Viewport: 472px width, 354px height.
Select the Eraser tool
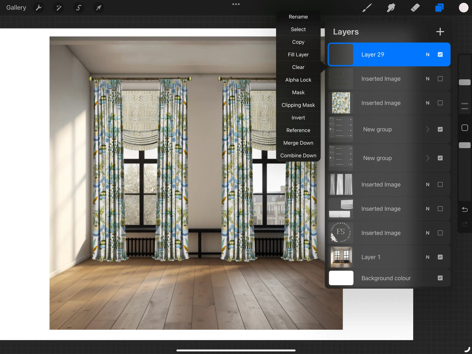click(415, 7)
